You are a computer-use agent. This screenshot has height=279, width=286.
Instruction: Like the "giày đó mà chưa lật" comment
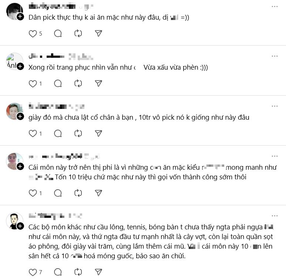tap(33, 133)
